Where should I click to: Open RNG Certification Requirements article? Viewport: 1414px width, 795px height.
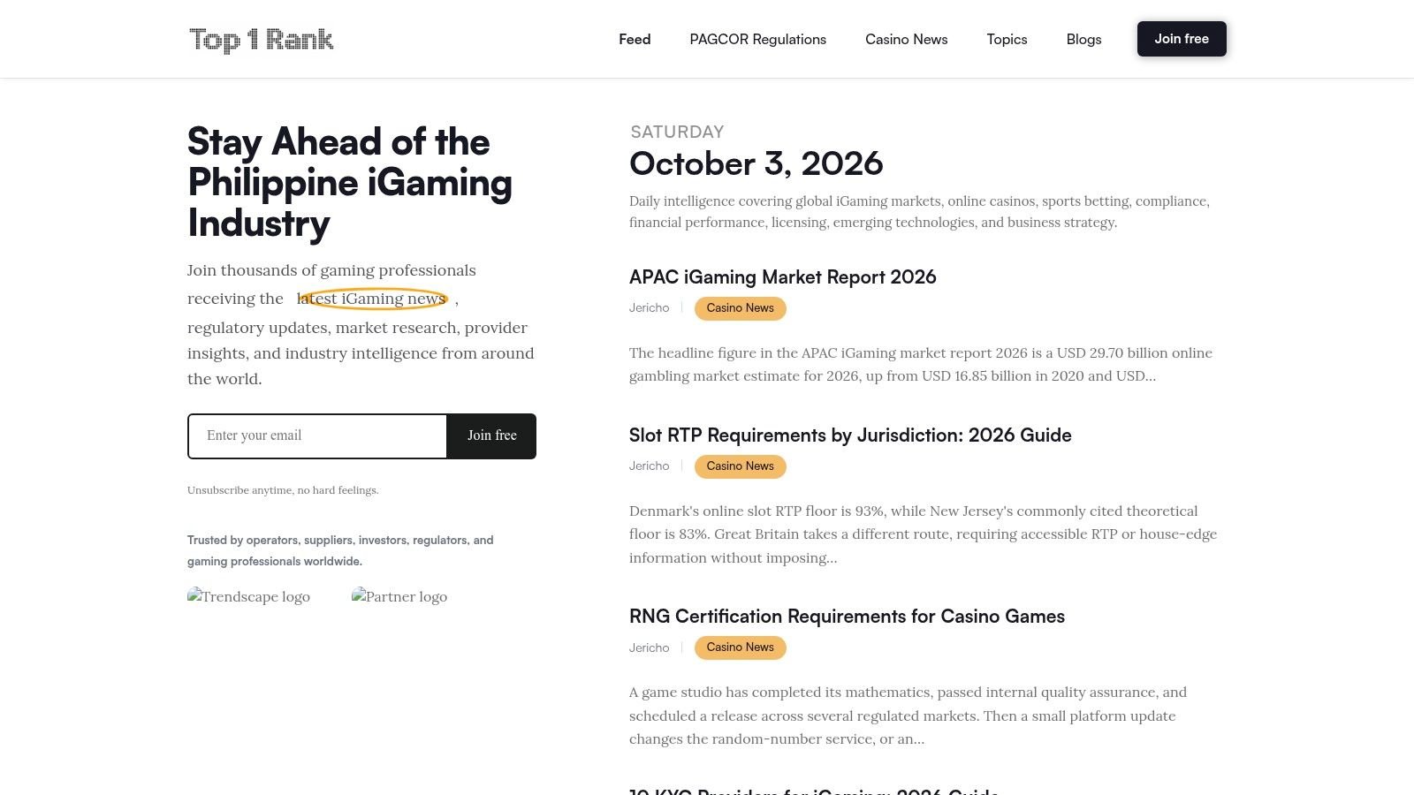(847, 617)
